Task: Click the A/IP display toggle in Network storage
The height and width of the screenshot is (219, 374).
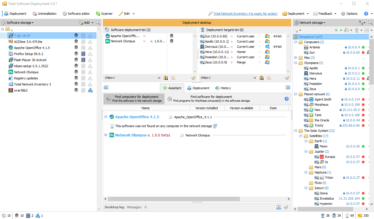Action: (362, 23)
